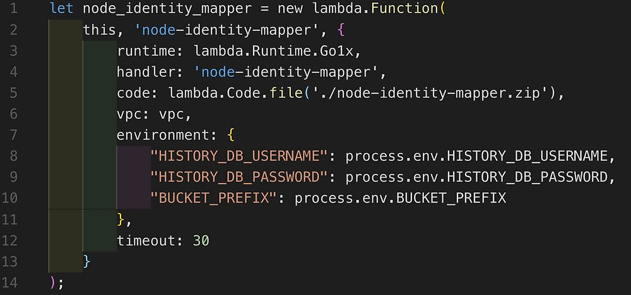
Task: Click the timeout value 30
Action: pos(201,240)
